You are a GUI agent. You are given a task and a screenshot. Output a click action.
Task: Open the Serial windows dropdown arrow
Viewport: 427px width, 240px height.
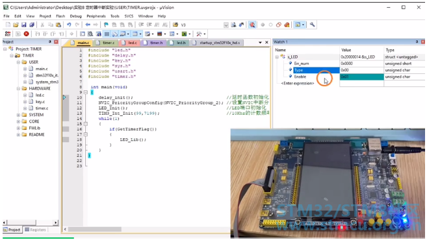click(x=153, y=34)
